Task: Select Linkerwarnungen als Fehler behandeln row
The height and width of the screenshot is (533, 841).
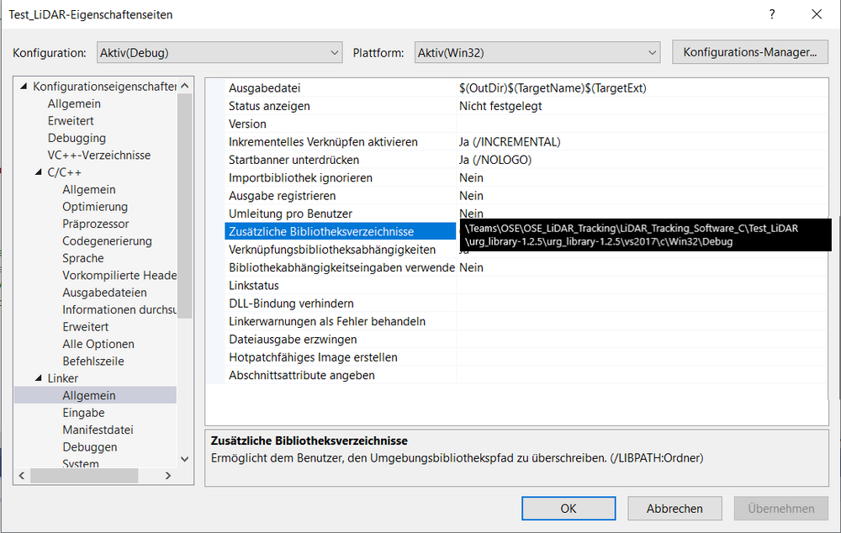Action: [x=326, y=321]
